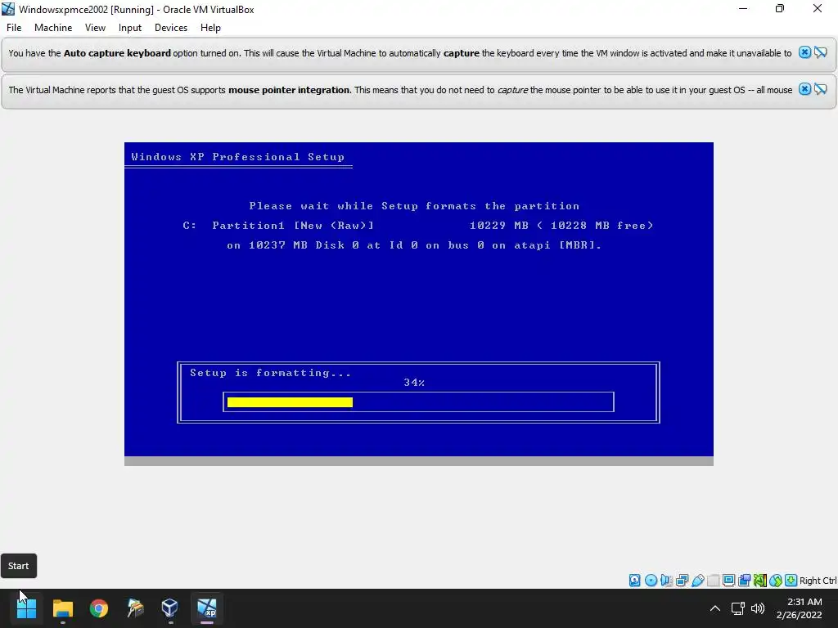838x628 pixels.
Task: Click the CPU virtualization status icon
Action: 760,581
